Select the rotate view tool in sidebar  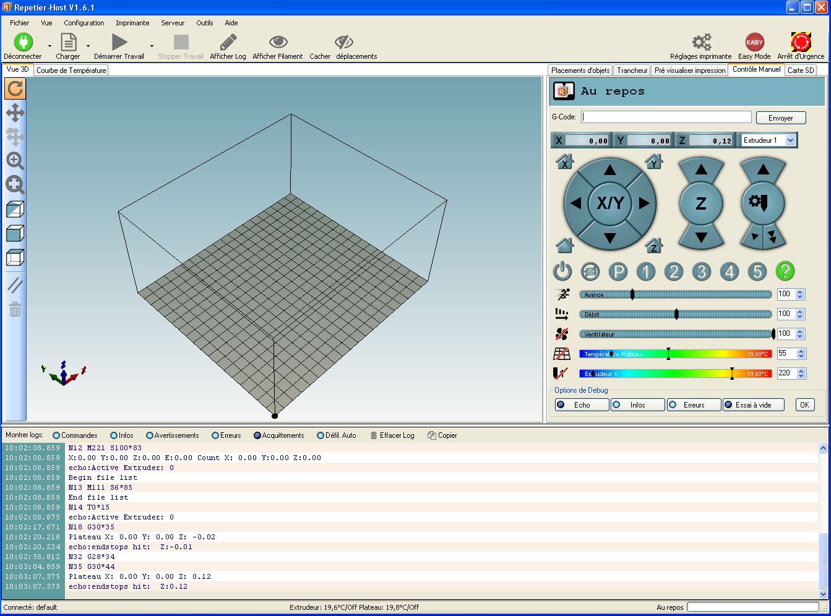15,88
